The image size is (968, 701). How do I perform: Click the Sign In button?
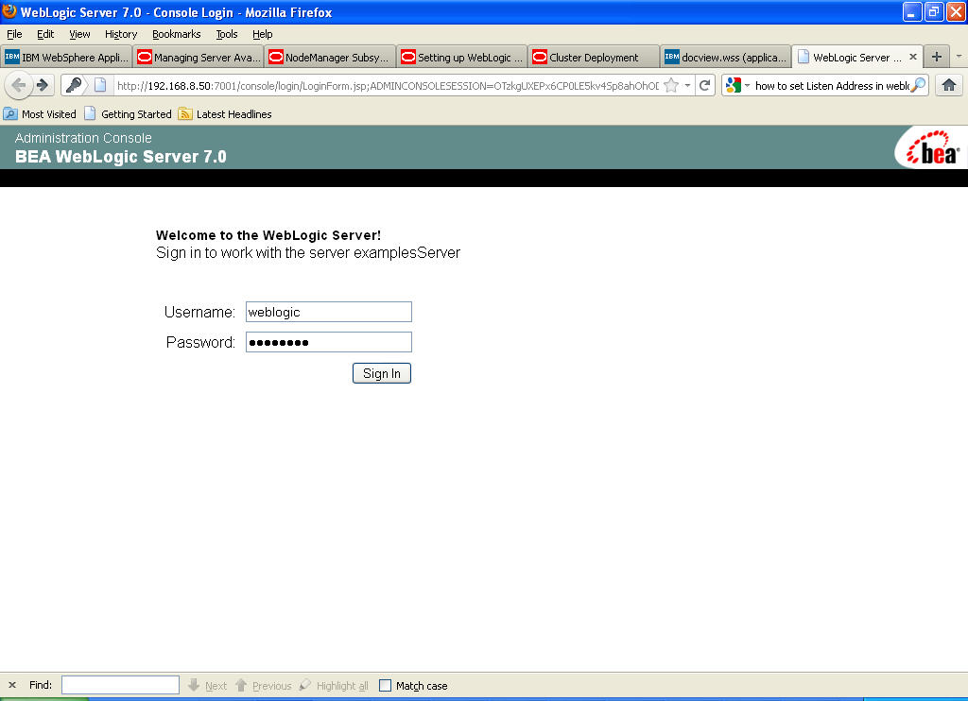pyautogui.click(x=382, y=373)
